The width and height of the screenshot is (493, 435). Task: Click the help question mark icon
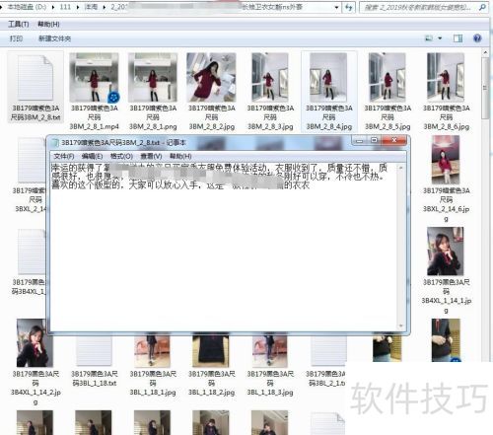coord(477,38)
